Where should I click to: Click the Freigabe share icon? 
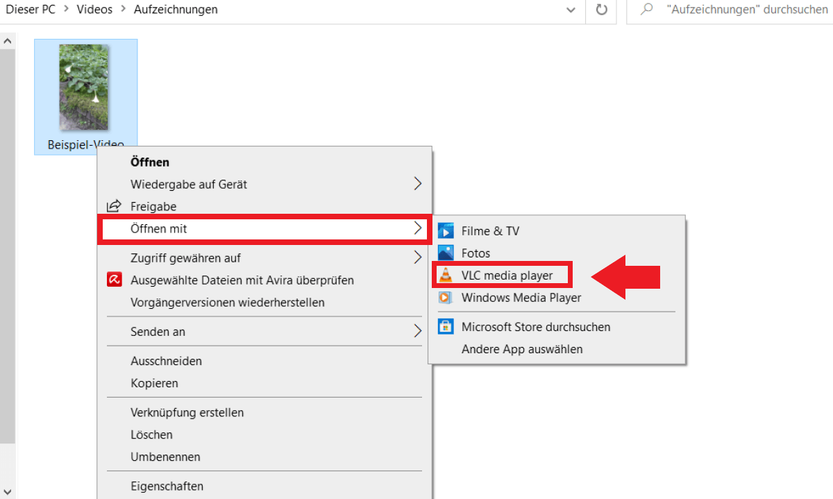click(x=114, y=207)
